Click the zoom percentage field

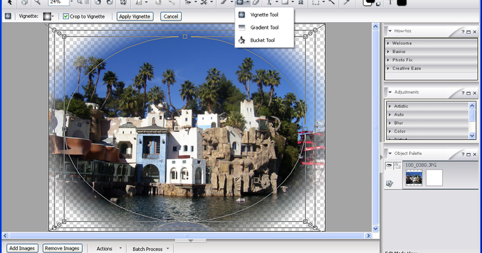(59, 2)
